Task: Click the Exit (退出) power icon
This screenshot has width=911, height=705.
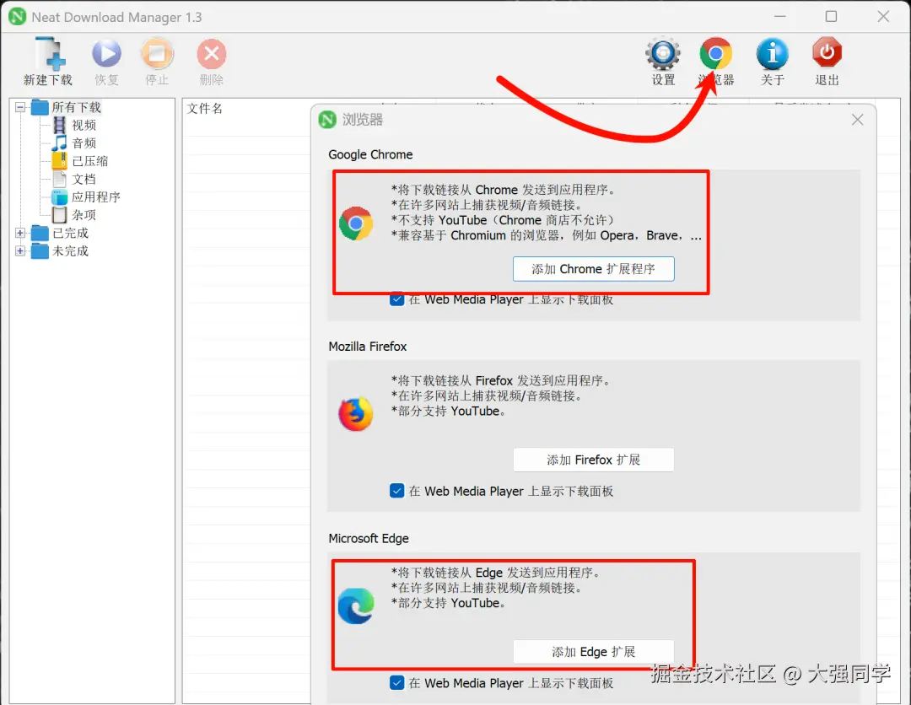Action: (x=827, y=53)
